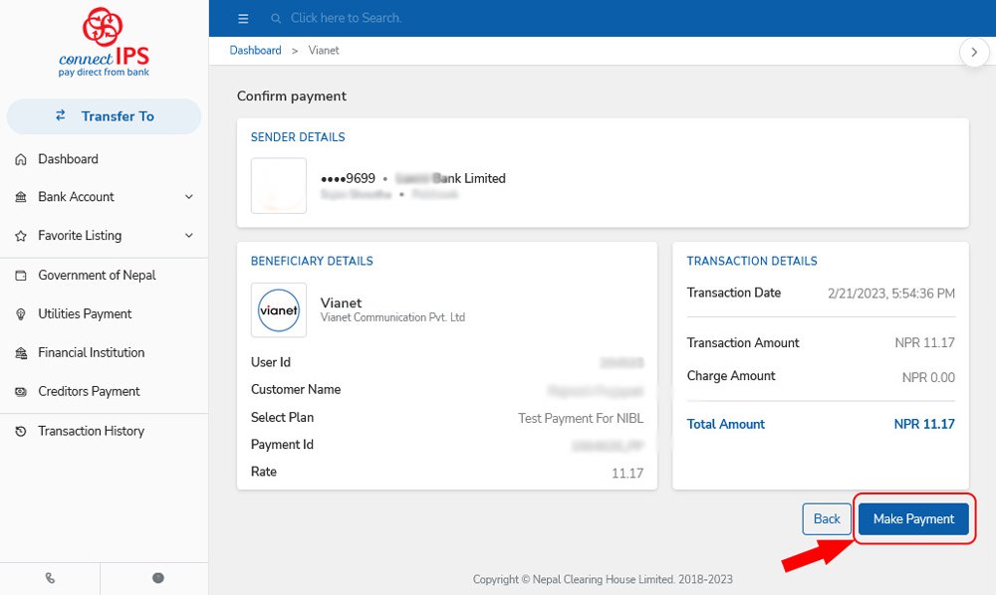Open Favorite Listing menu item
Image resolution: width=996 pixels, height=595 pixels.
[104, 236]
